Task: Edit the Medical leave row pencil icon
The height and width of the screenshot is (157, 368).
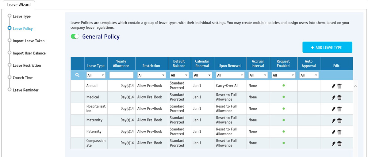Action: [334, 97]
